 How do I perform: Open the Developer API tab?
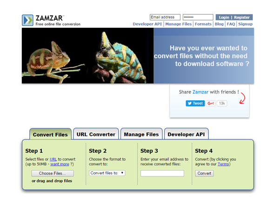[x=186, y=134]
